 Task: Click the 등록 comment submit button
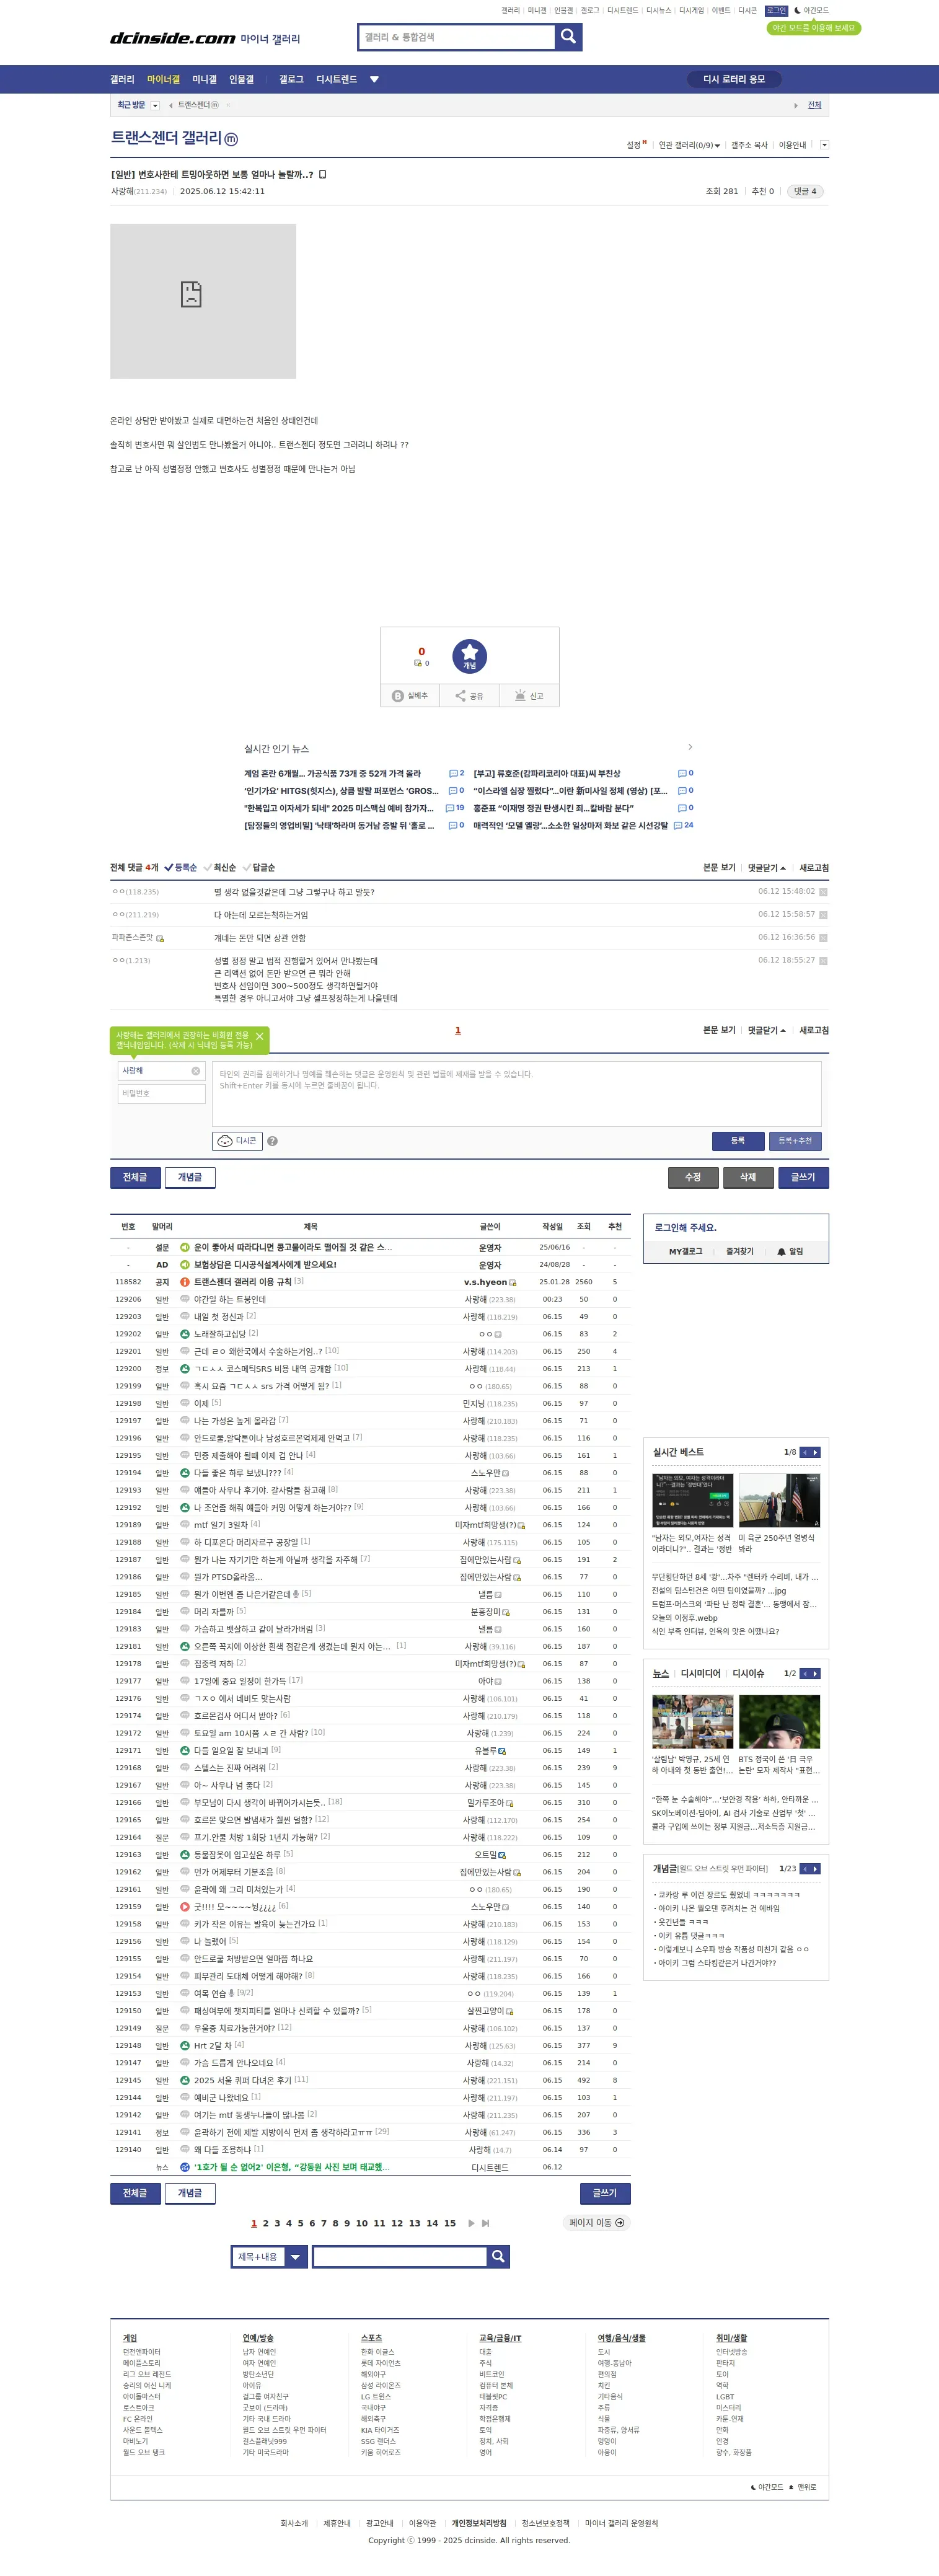pos(738,1141)
